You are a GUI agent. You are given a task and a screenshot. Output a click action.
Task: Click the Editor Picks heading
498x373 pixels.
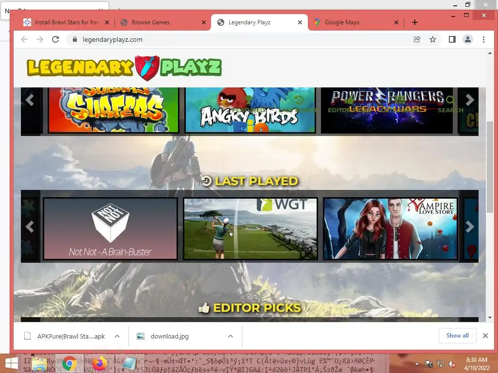257,308
